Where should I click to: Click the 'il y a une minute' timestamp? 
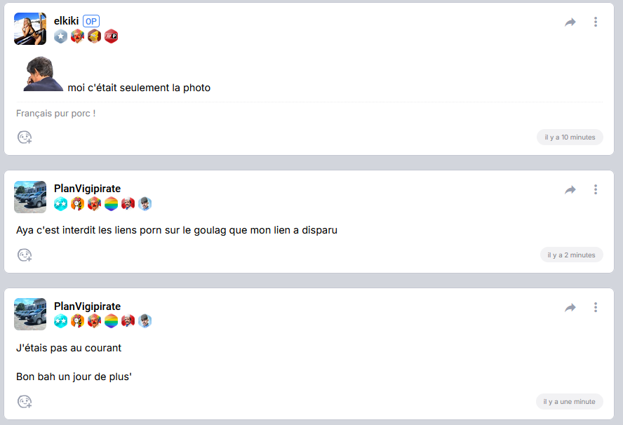[x=570, y=402]
